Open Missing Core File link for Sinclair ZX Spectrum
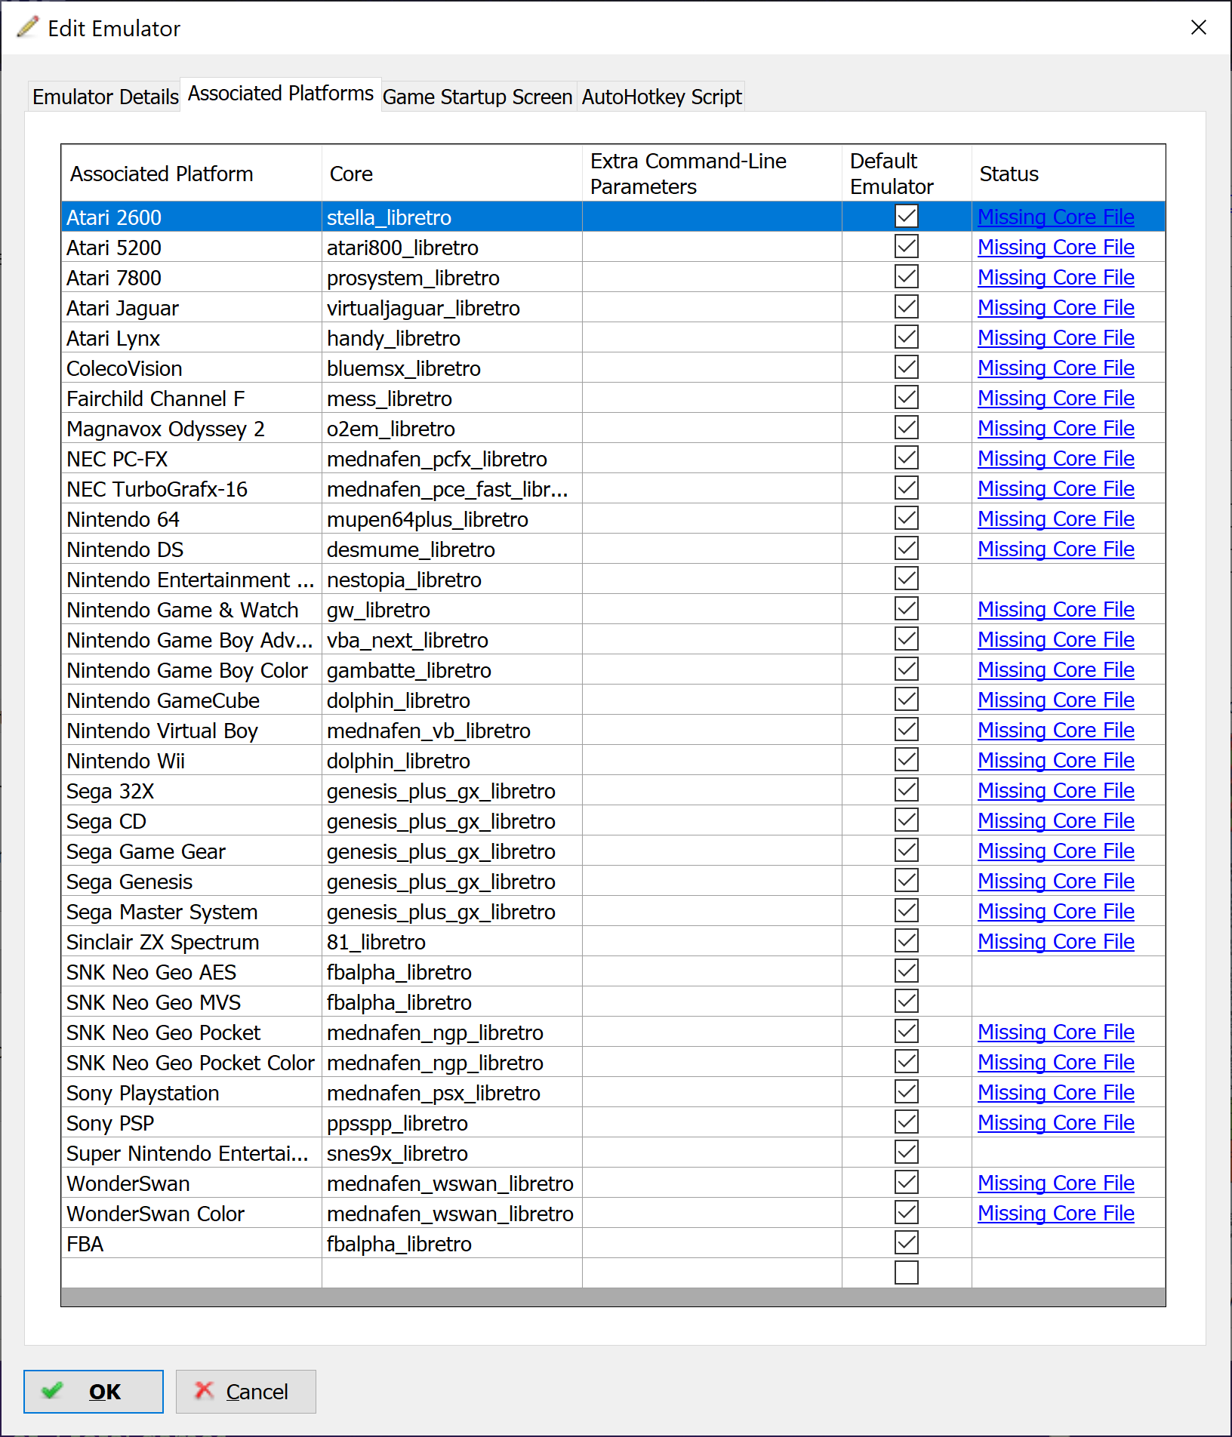Screen dimensions: 1232x1437 point(1055,942)
